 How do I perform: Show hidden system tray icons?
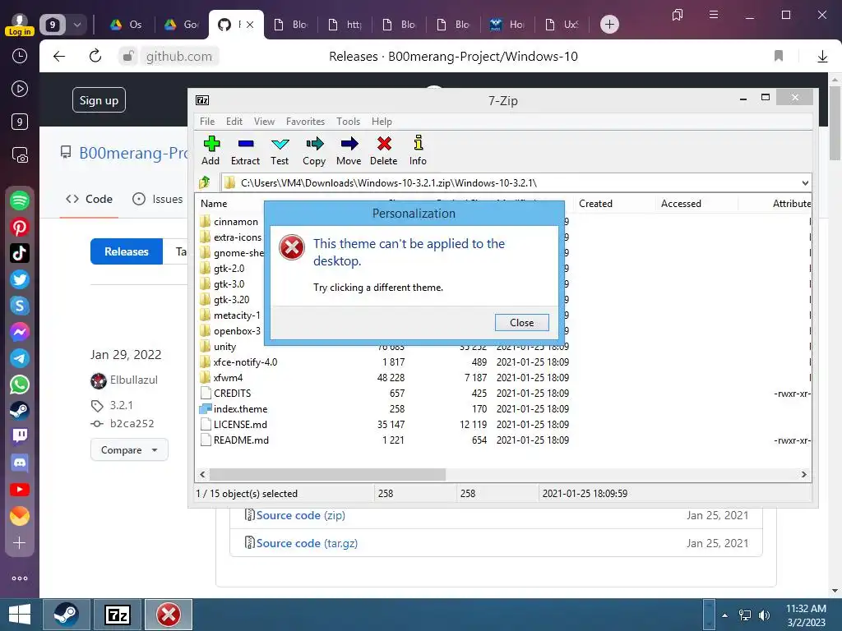tap(724, 615)
